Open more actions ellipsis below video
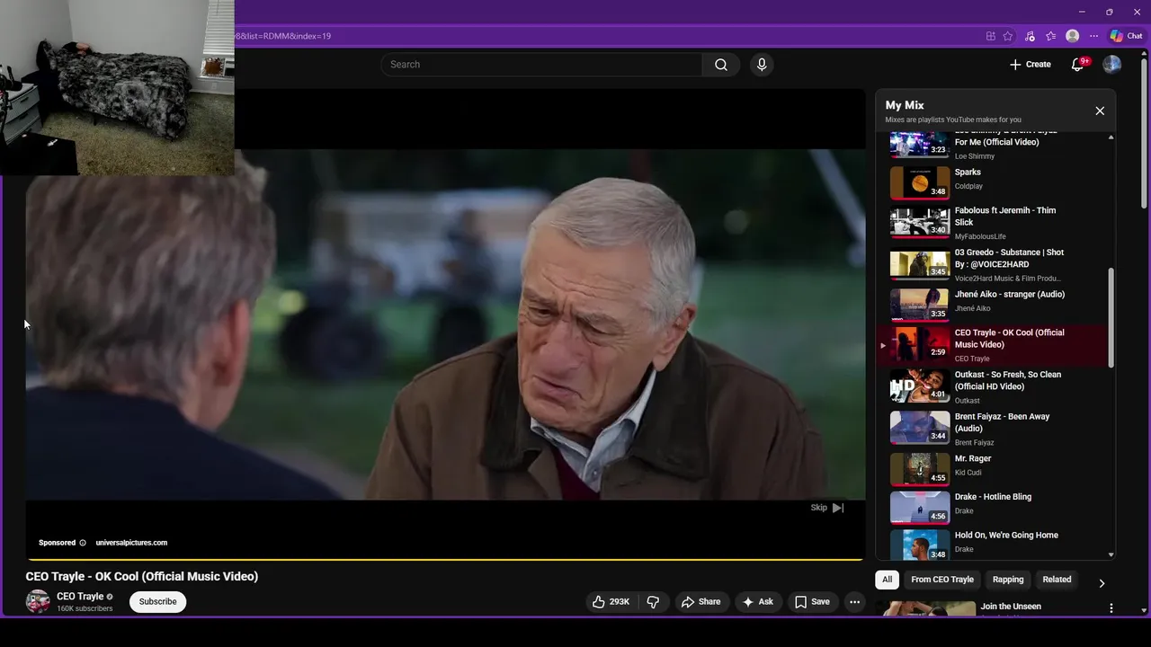1151x647 pixels. (x=855, y=602)
